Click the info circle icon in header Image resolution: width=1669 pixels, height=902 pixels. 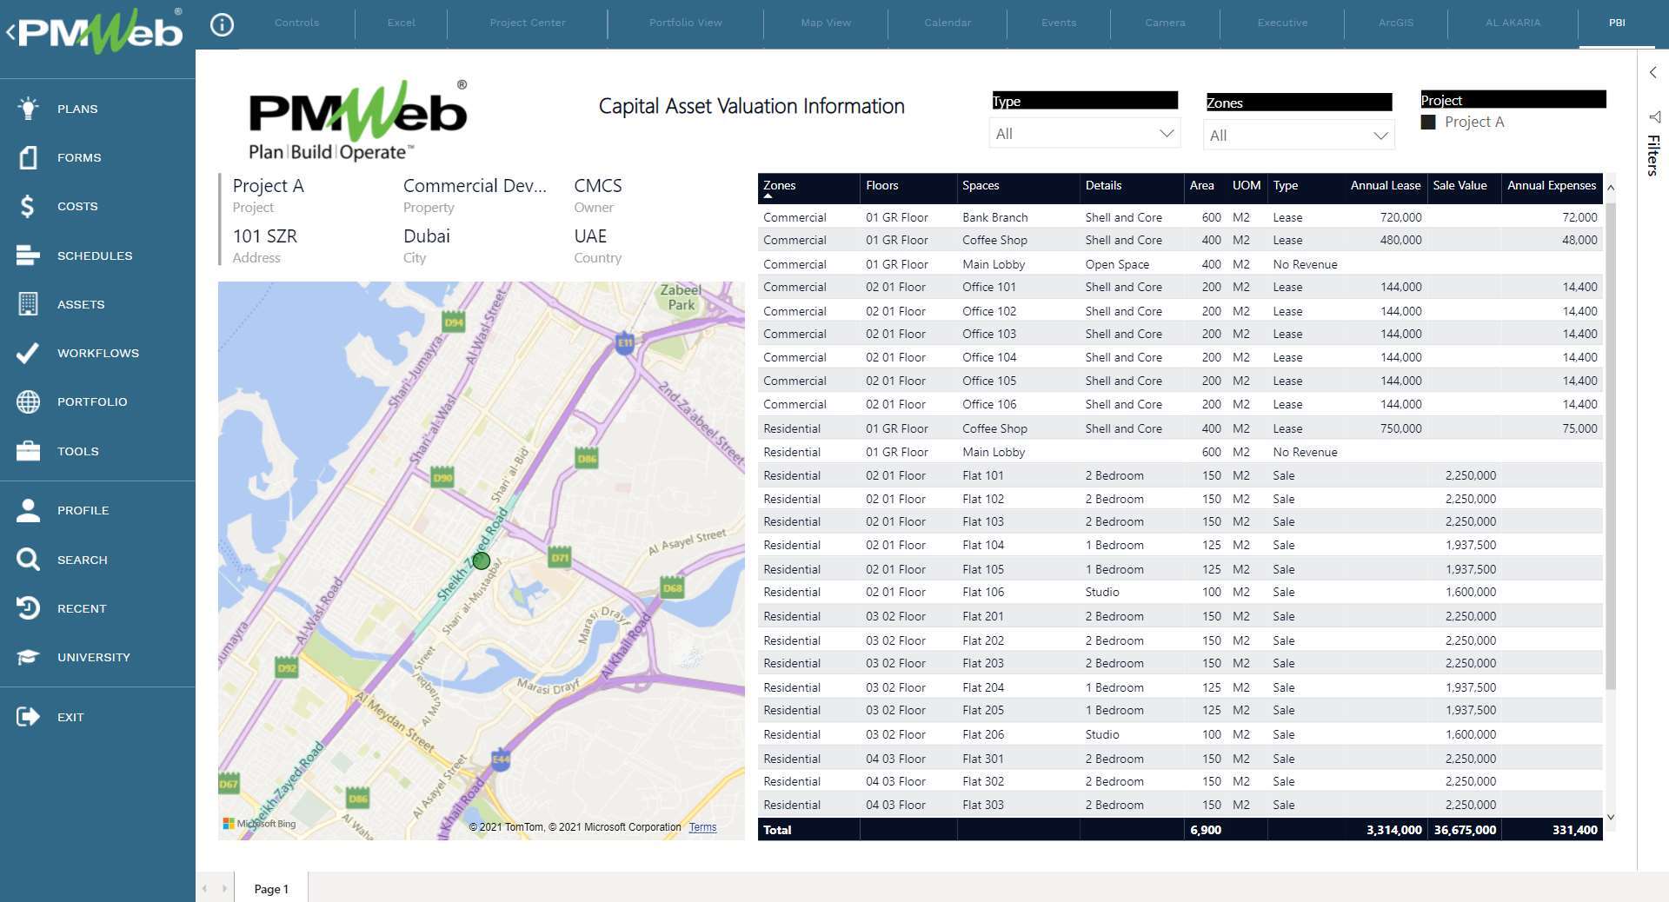223,24
